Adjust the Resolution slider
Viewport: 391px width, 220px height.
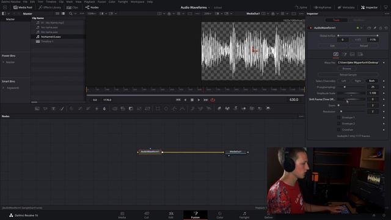pyautogui.click(x=352, y=111)
